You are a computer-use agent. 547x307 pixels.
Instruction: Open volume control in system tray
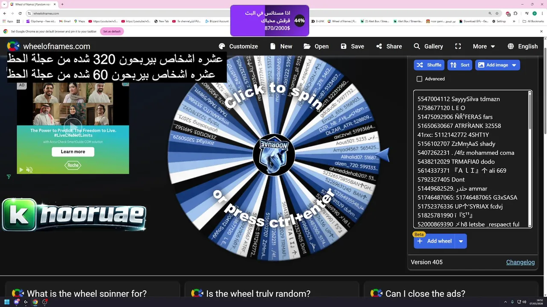(x=525, y=302)
